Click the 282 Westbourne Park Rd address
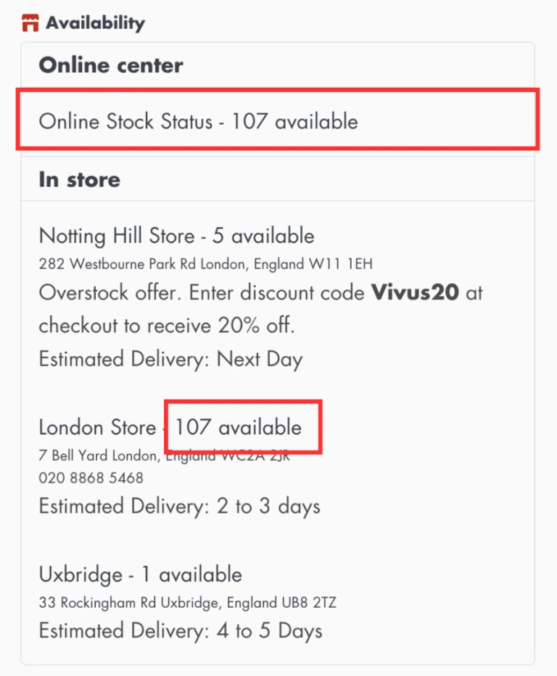557x676 pixels. coord(205,264)
